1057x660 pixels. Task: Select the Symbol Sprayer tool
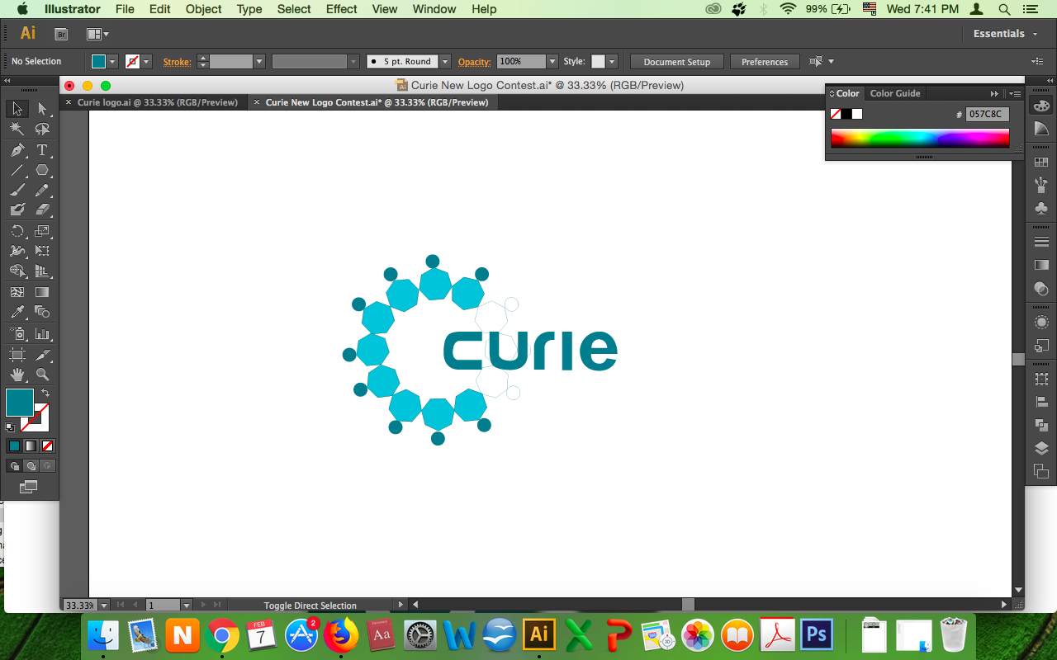(17, 333)
